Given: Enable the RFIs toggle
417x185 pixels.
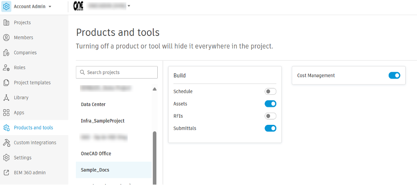Looking at the screenshot, I should point(271,116).
